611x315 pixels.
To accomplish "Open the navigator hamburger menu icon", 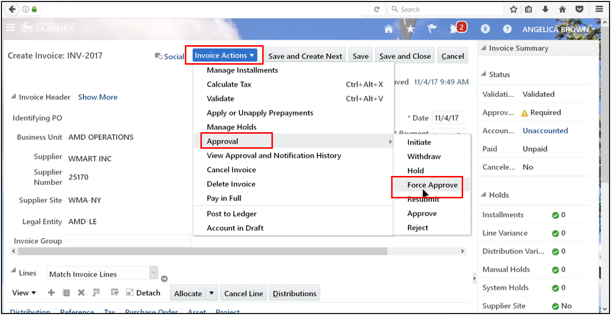I will pyautogui.click(x=10, y=28).
